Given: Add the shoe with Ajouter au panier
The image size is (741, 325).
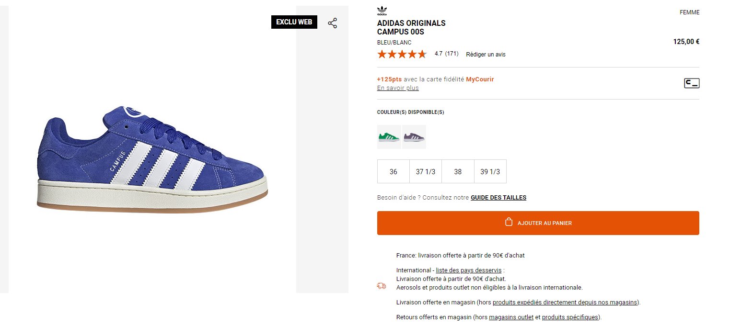Looking at the screenshot, I should coord(538,223).
